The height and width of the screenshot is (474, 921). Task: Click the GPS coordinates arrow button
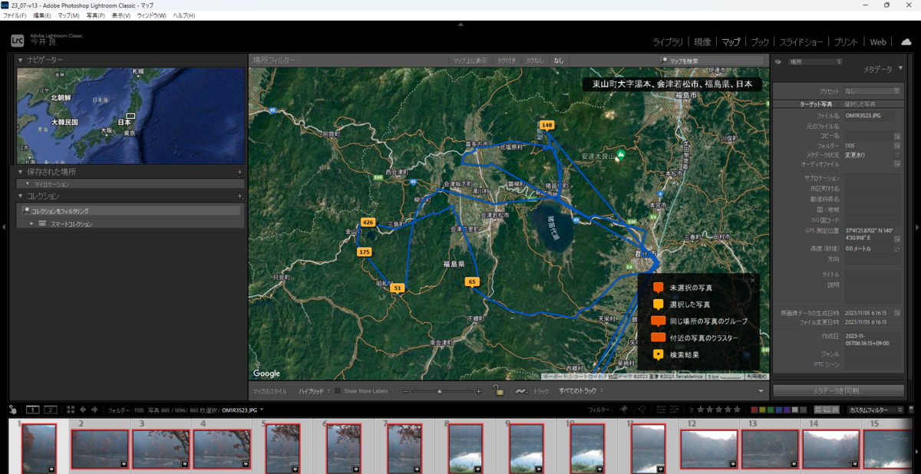click(897, 239)
